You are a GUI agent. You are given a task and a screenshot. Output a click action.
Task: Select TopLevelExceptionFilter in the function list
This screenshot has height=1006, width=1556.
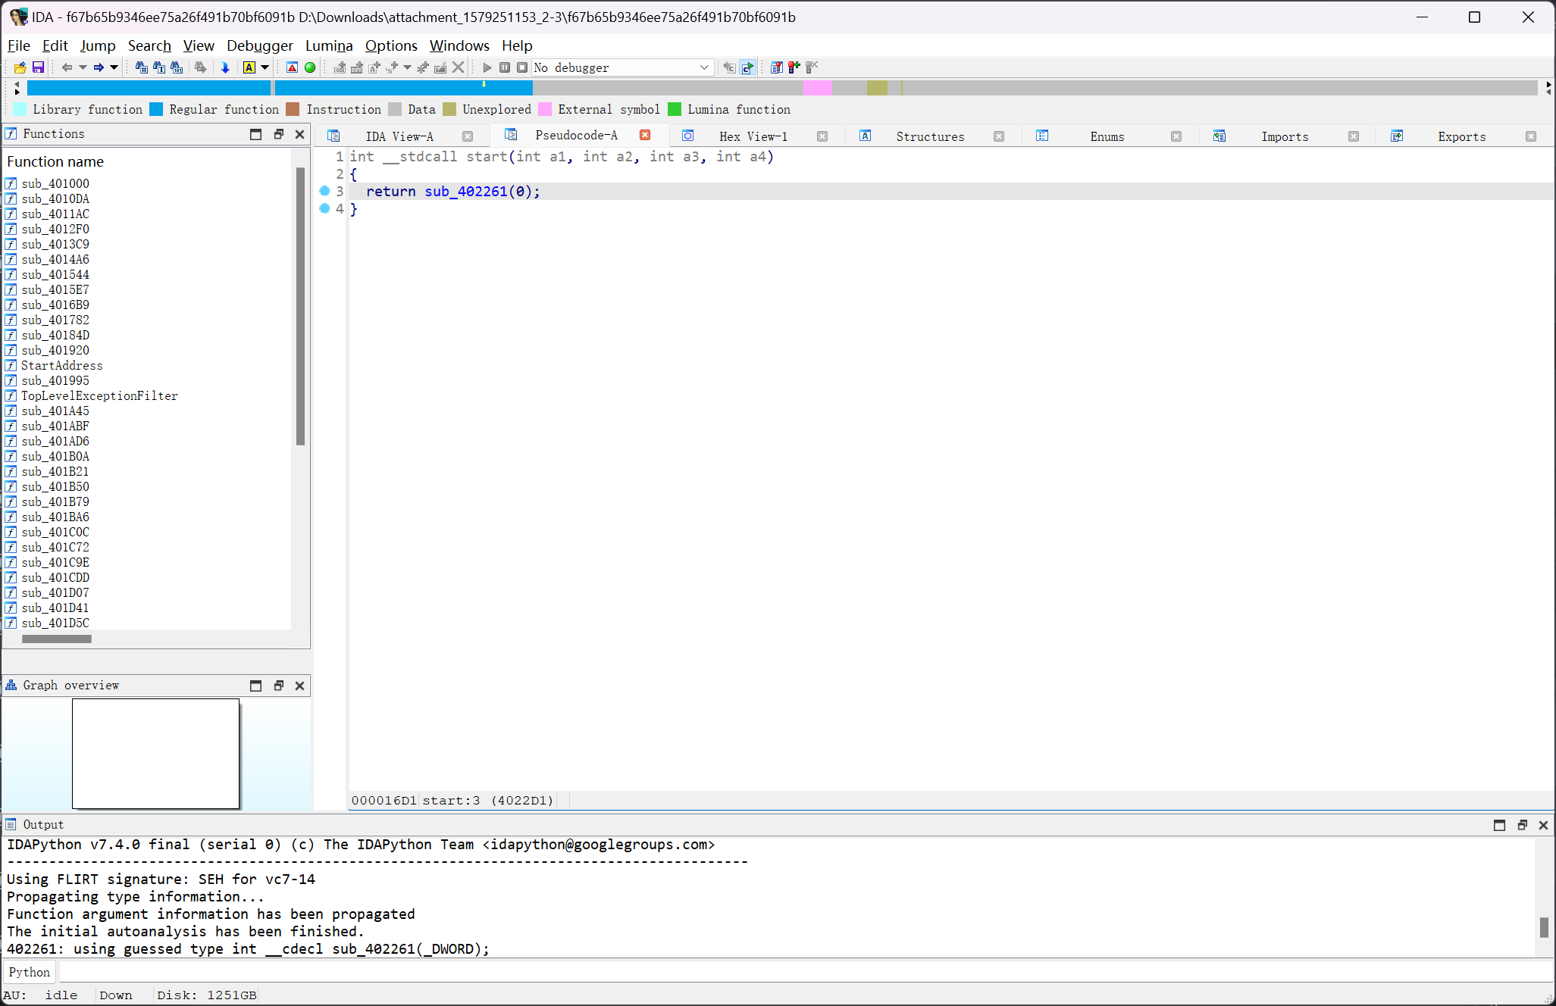click(99, 395)
